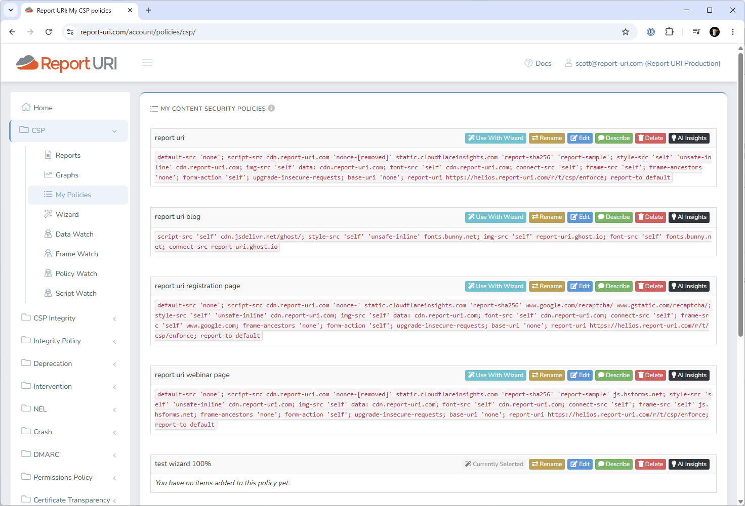Viewport: 745px width, 506px height.
Task: Delete the test wizard 100% policy
Action: [650, 464]
